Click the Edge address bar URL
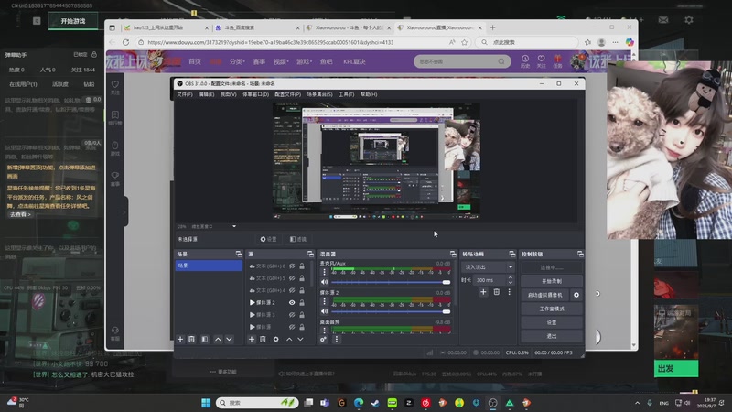This screenshot has width=732, height=412. pos(270,42)
